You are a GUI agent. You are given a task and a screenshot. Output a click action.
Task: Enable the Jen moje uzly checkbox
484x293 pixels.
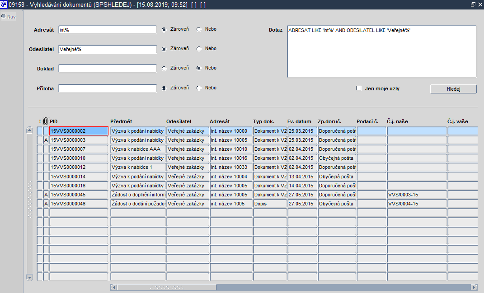point(359,88)
